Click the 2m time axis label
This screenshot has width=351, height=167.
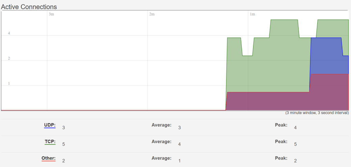tap(152, 14)
